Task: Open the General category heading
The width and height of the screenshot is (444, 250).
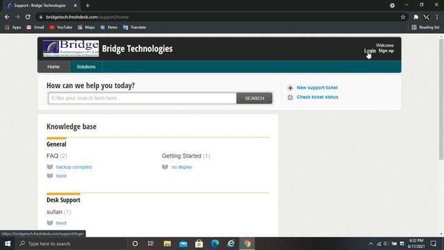Action: pyautogui.click(x=56, y=144)
